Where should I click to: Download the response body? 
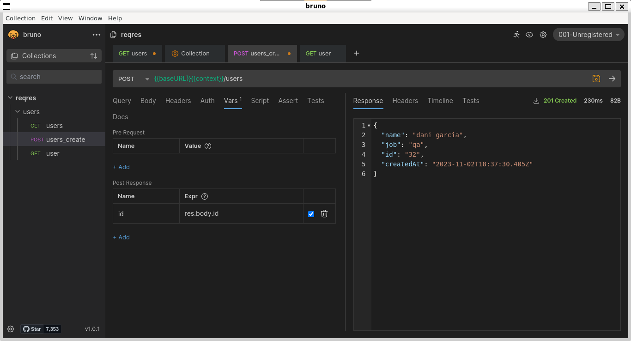coord(536,100)
